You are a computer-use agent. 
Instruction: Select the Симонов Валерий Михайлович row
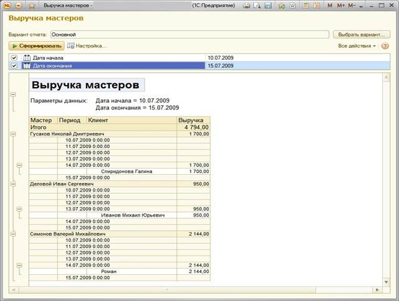click(x=120, y=234)
